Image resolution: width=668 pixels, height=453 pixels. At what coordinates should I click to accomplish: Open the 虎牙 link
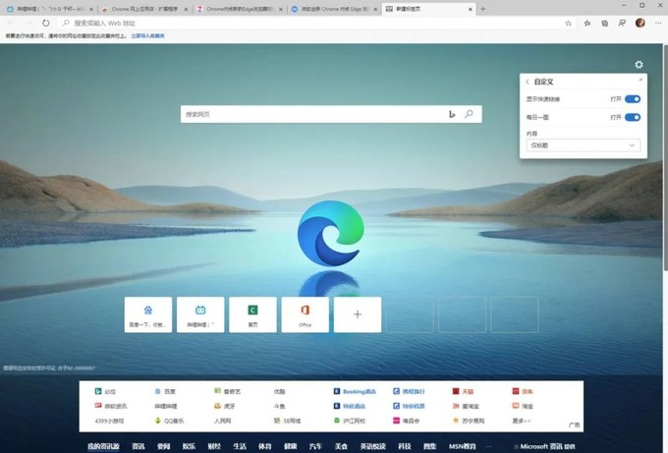tap(225, 406)
